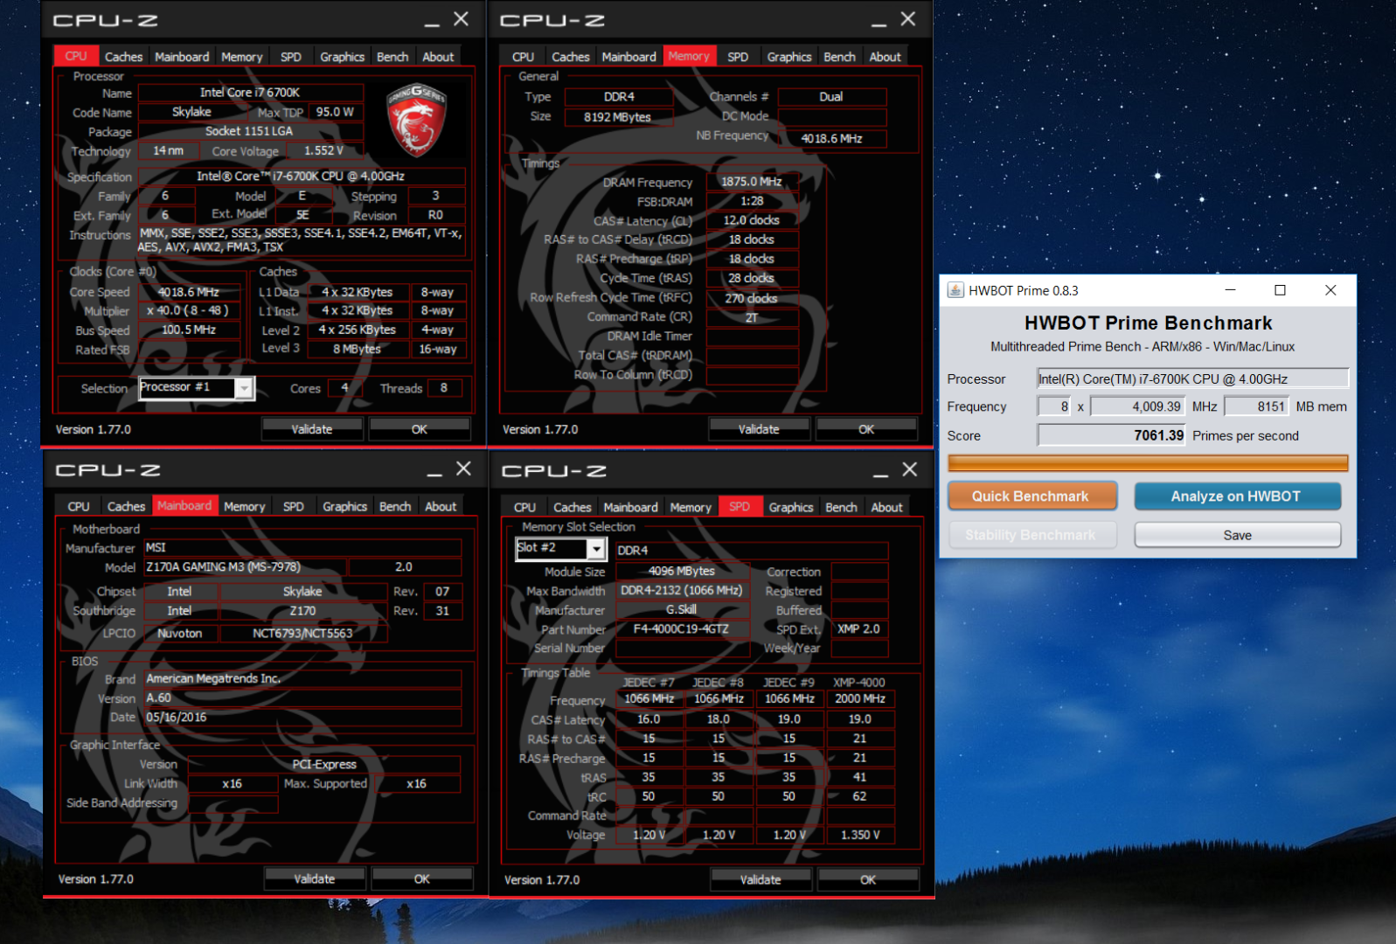
Task: Open the Bench tab in the top-left CPU-Z window
Action: coord(392,57)
